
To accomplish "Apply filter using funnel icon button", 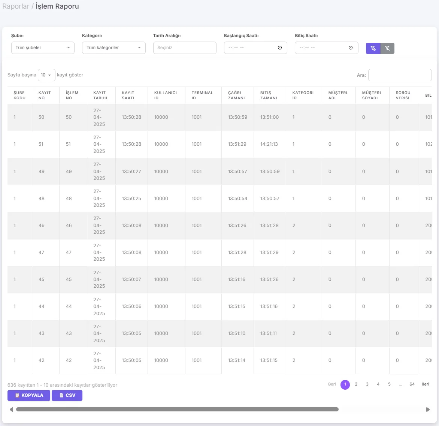I will (373, 48).
